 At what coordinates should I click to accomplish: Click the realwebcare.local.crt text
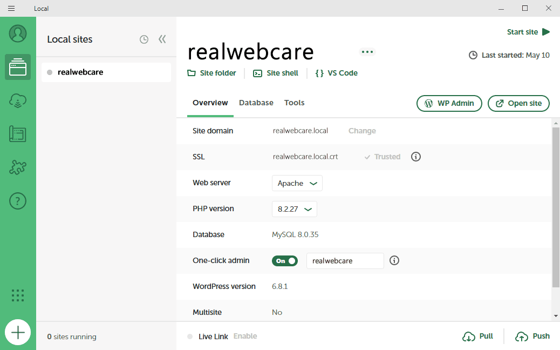(305, 157)
